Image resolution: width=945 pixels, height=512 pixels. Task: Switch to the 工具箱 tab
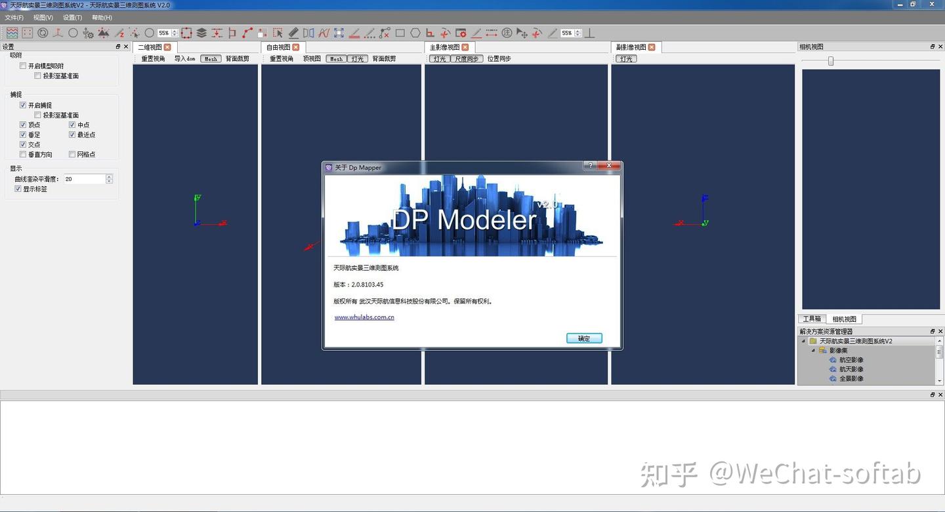click(812, 319)
